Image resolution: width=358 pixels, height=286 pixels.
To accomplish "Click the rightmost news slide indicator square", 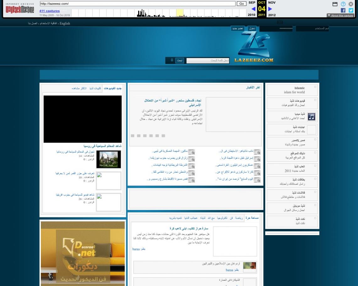I will coord(163,136).
